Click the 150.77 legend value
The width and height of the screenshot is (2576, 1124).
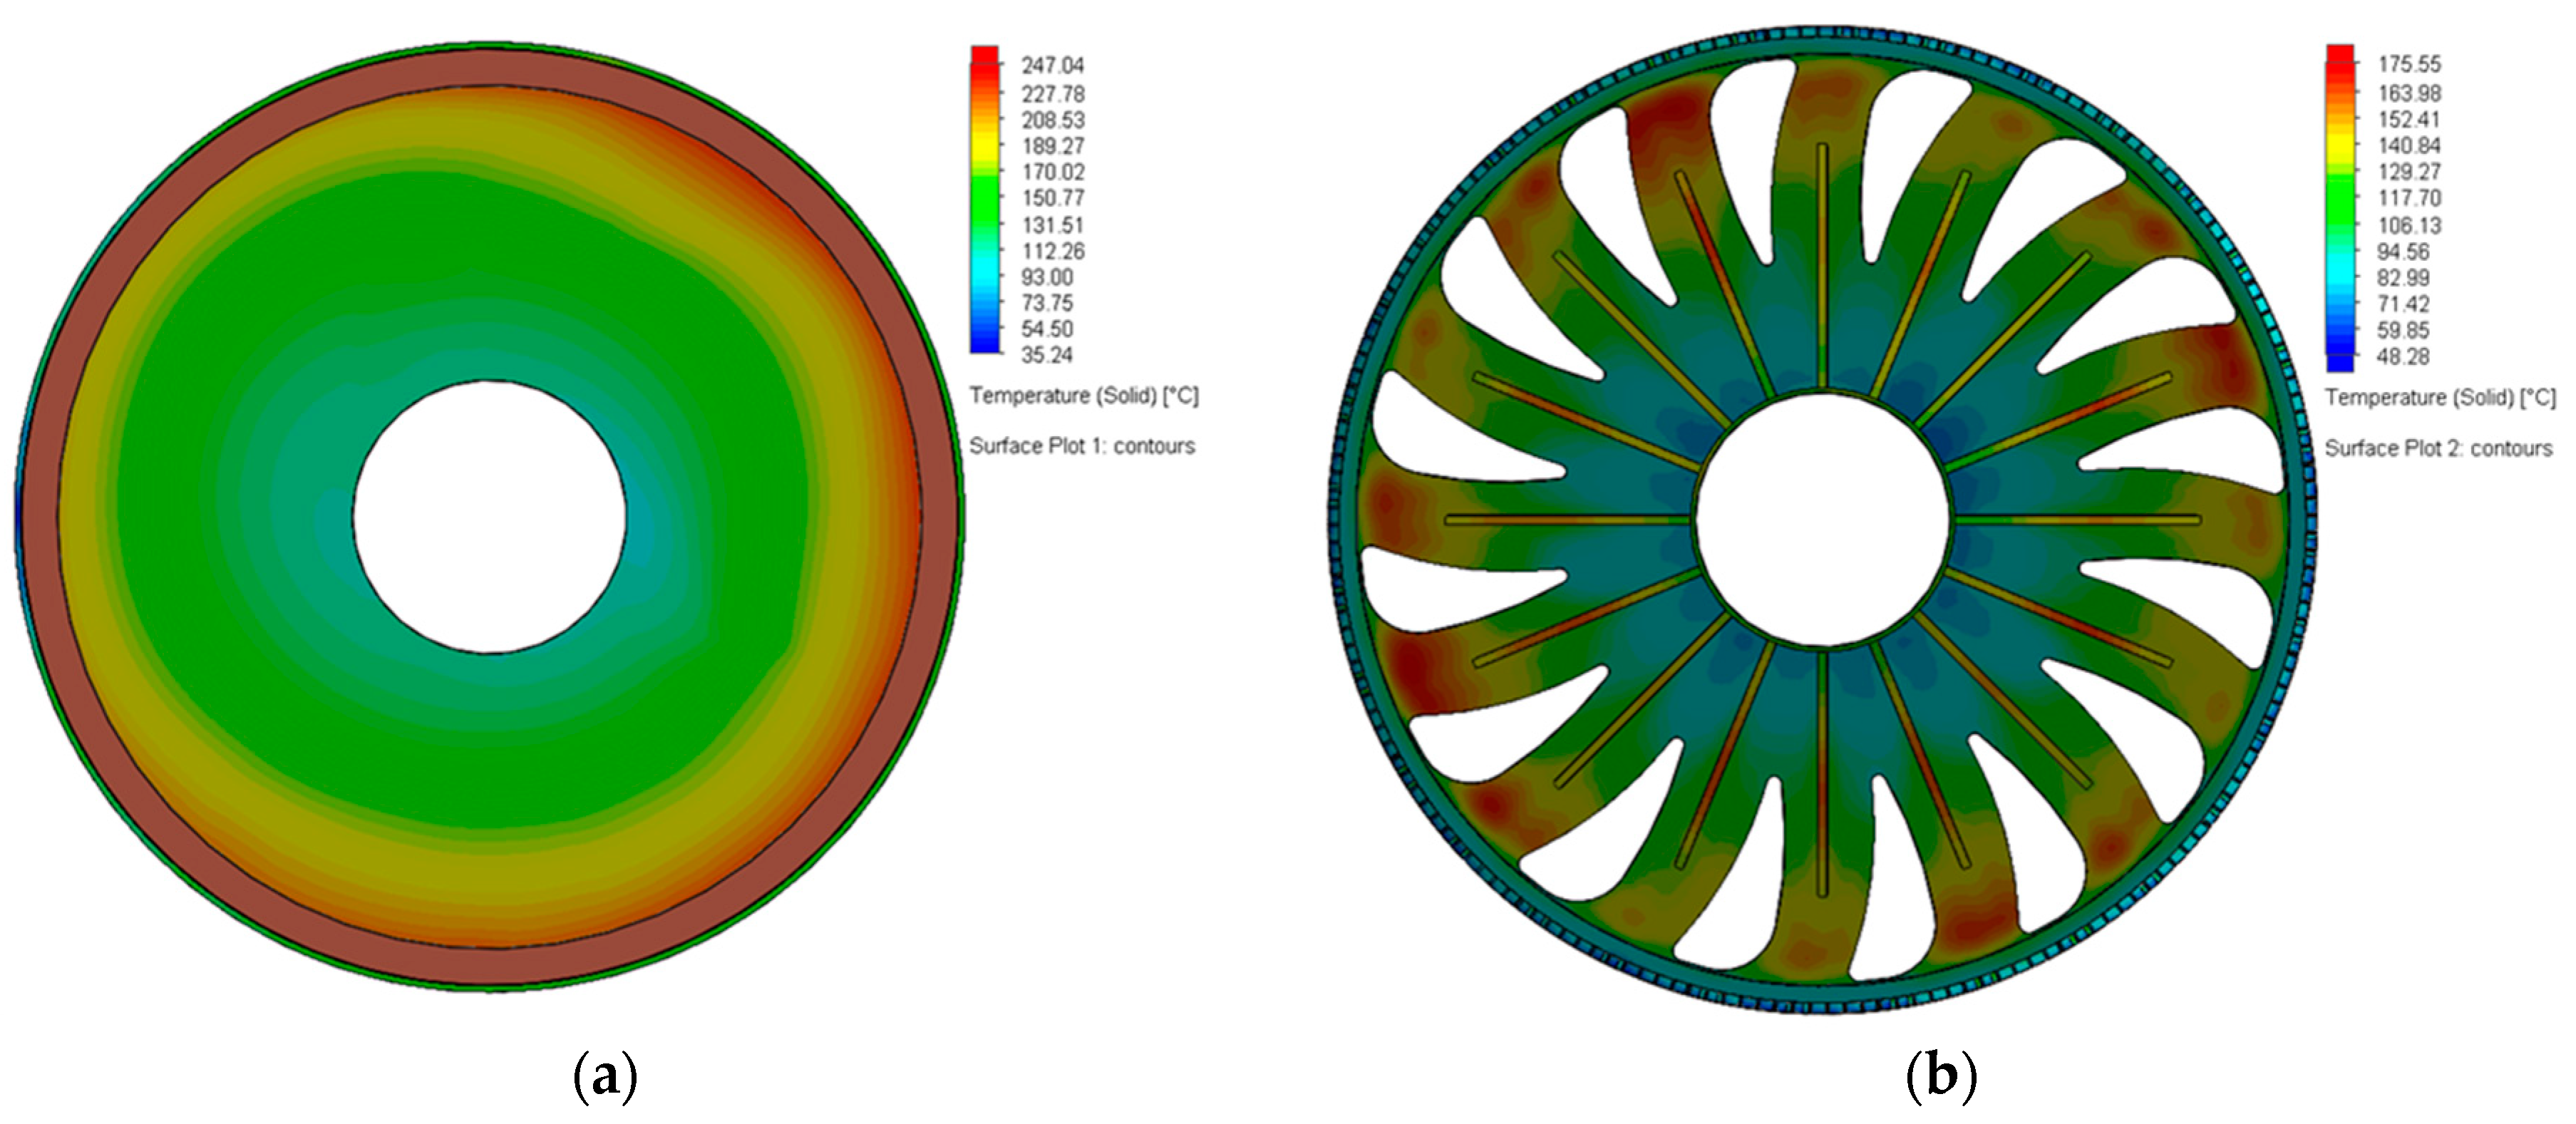pyautogui.click(x=1052, y=198)
